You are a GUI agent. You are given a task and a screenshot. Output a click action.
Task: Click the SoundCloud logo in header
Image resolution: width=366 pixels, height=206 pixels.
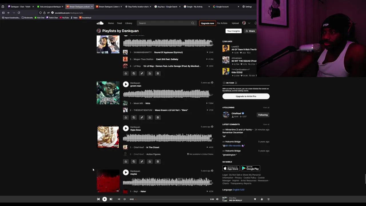click(x=100, y=23)
